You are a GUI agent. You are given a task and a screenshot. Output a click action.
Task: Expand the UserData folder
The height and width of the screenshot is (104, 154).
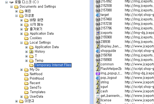[21, 97]
